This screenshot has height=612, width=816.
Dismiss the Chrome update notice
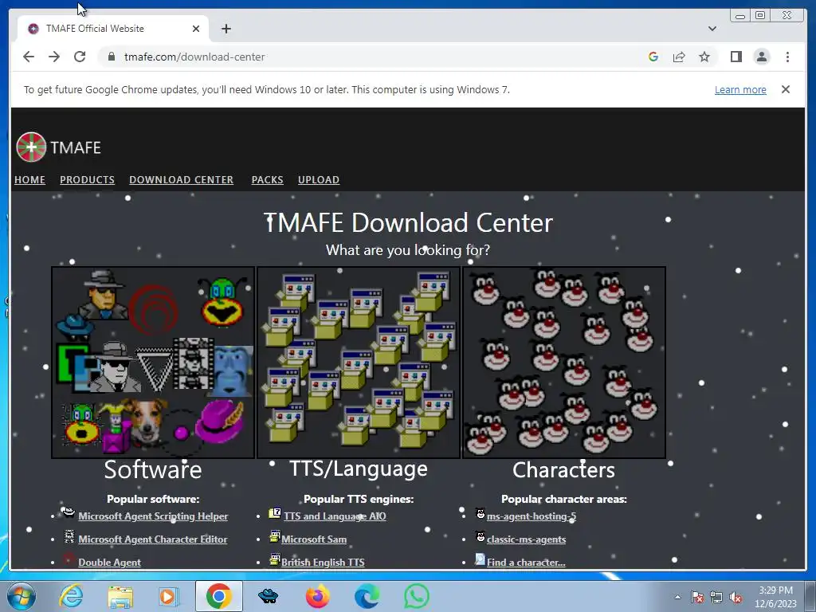(x=785, y=89)
